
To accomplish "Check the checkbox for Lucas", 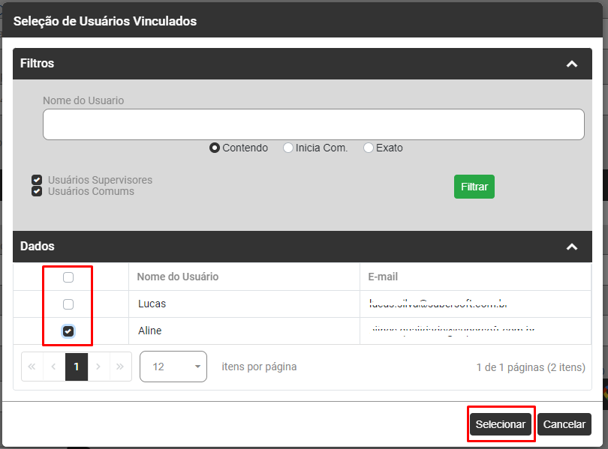I will tap(68, 304).
